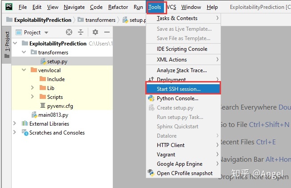This screenshot has width=291, height=188.
Task: Open the Google App Engine submenu
Action: point(183,163)
